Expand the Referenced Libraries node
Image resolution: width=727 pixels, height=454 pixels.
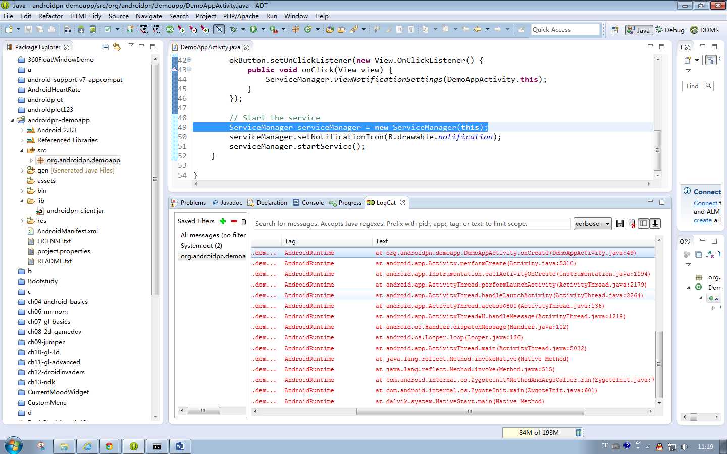click(x=22, y=140)
